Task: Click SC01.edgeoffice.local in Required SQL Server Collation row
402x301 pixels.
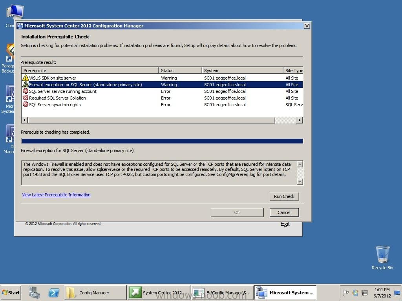Action: [225, 98]
